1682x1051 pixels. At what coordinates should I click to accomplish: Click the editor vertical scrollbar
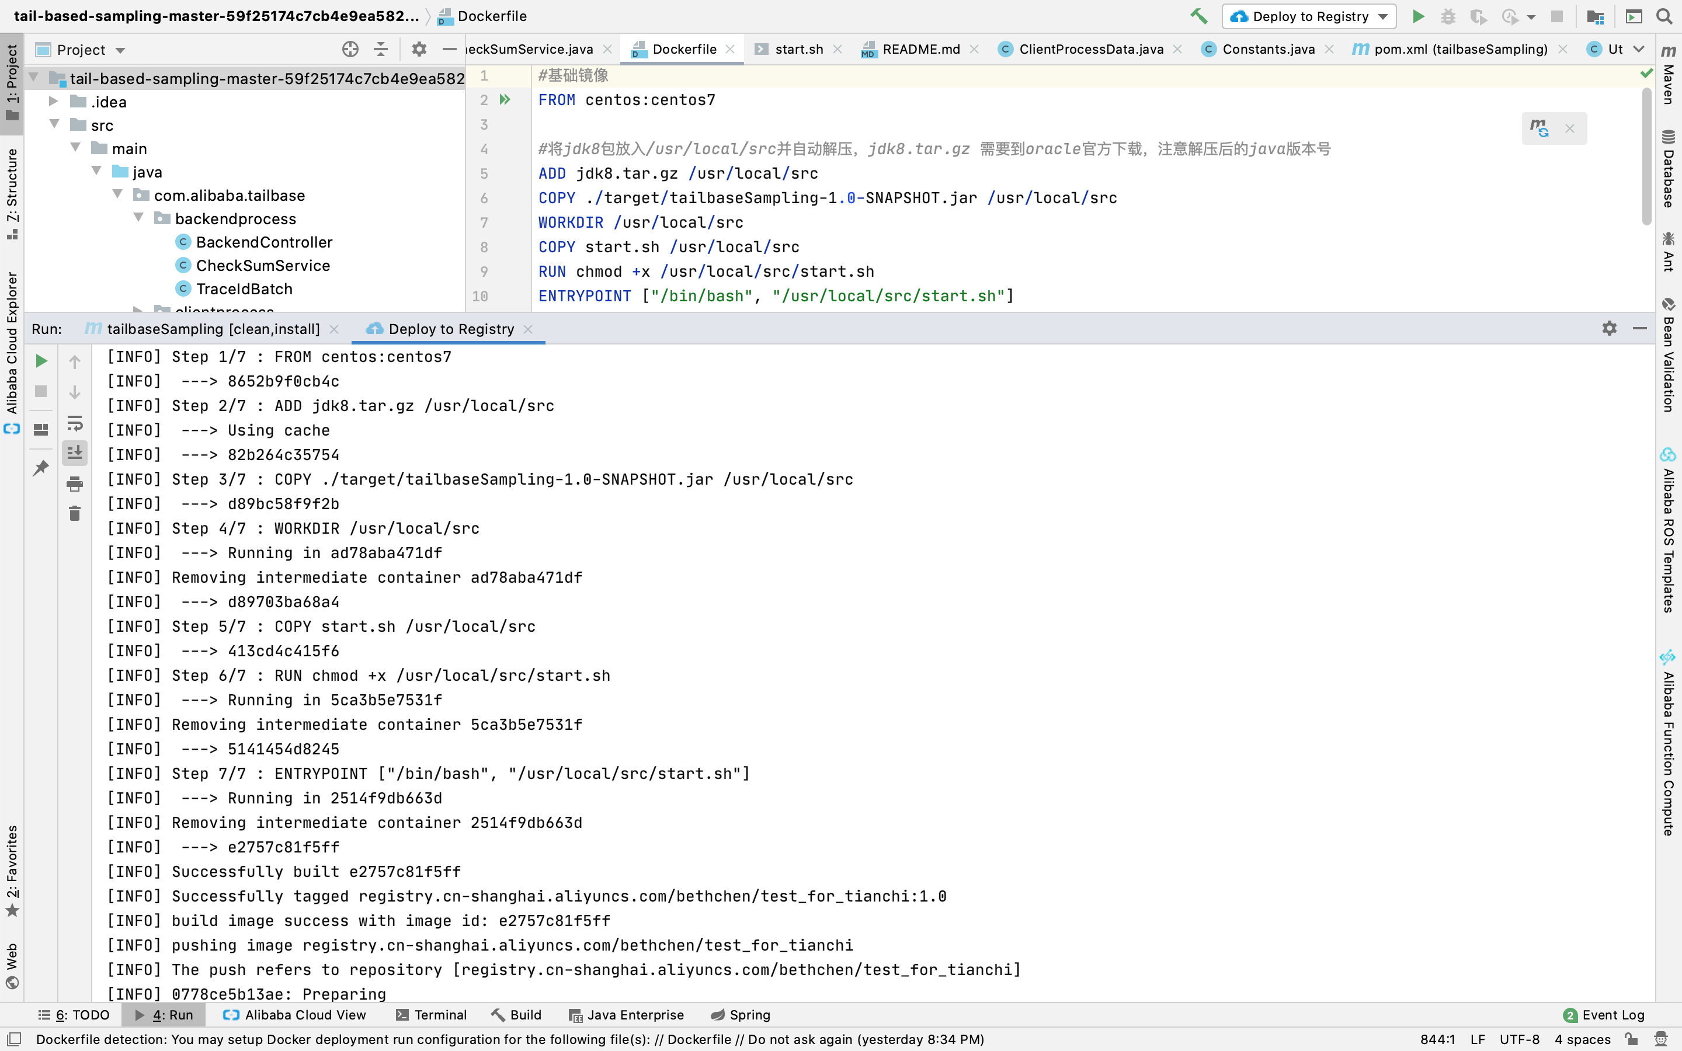coord(1646,156)
